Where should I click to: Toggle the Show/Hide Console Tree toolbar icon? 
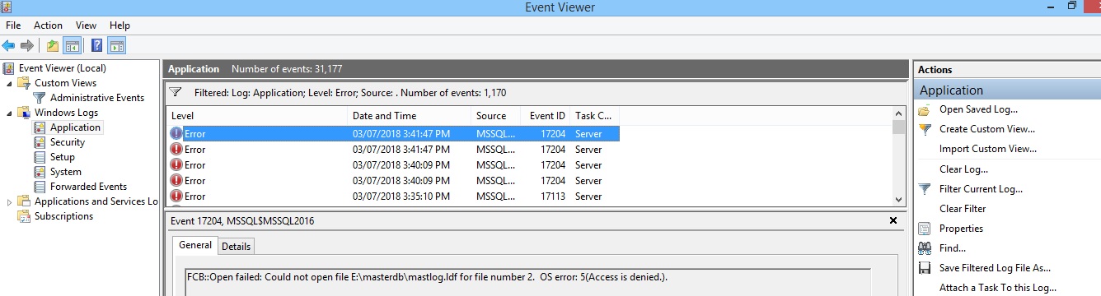pos(72,46)
